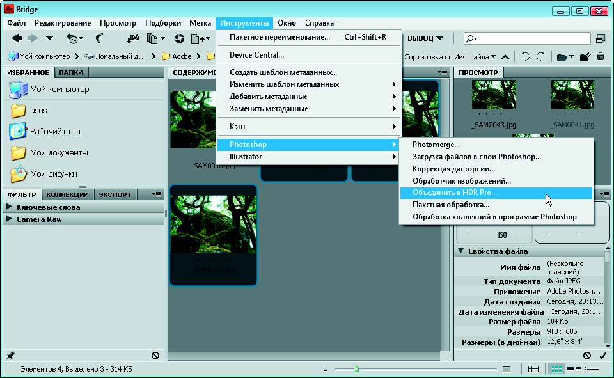Open the ВЫВОД workspace dropdown

pos(425,38)
